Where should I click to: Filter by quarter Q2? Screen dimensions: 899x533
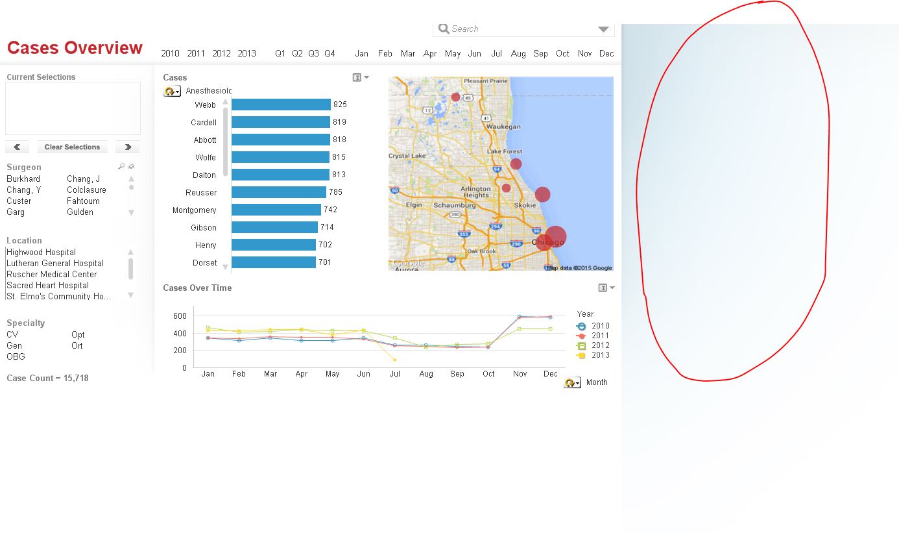coord(297,53)
